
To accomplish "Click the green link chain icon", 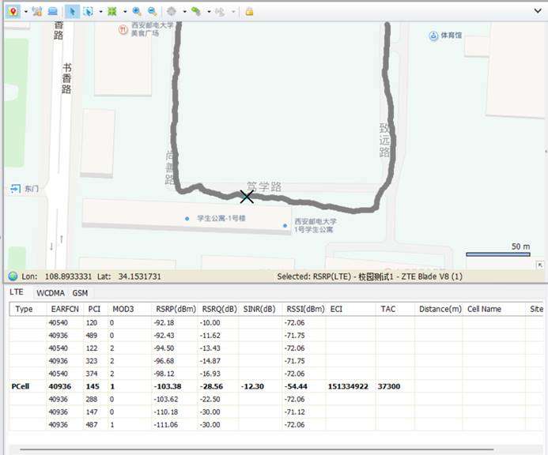I will tap(195, 11).
